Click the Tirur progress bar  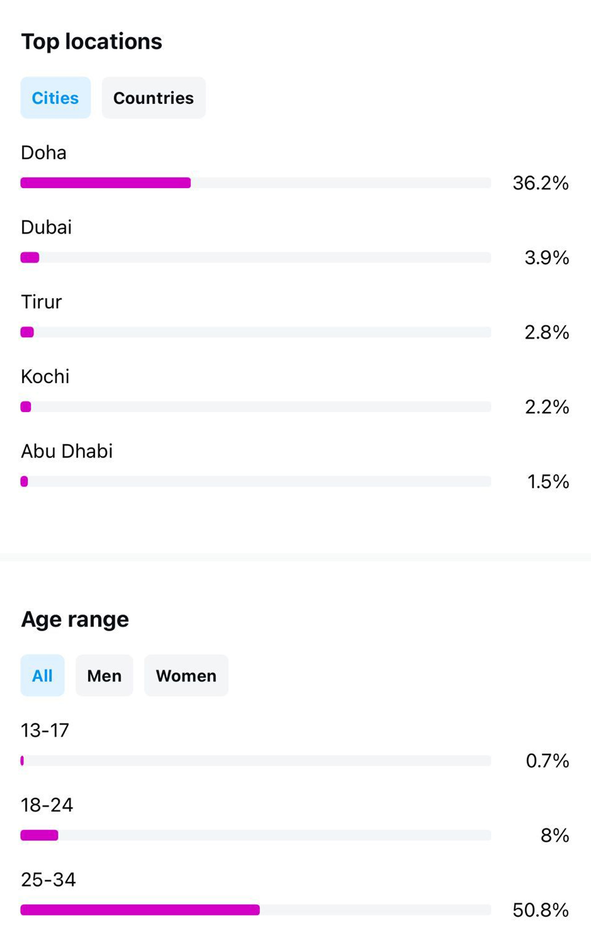point(256,332)
